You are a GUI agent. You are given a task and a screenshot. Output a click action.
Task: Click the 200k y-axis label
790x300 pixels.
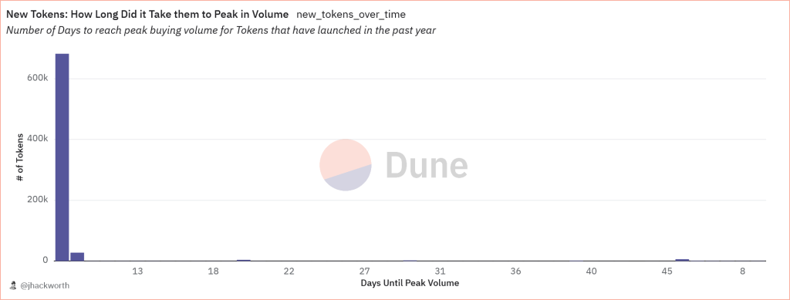pos(37,200)
